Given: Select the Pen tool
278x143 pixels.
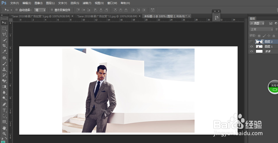Looking at the screenshot, I should (x=4, y=104).
